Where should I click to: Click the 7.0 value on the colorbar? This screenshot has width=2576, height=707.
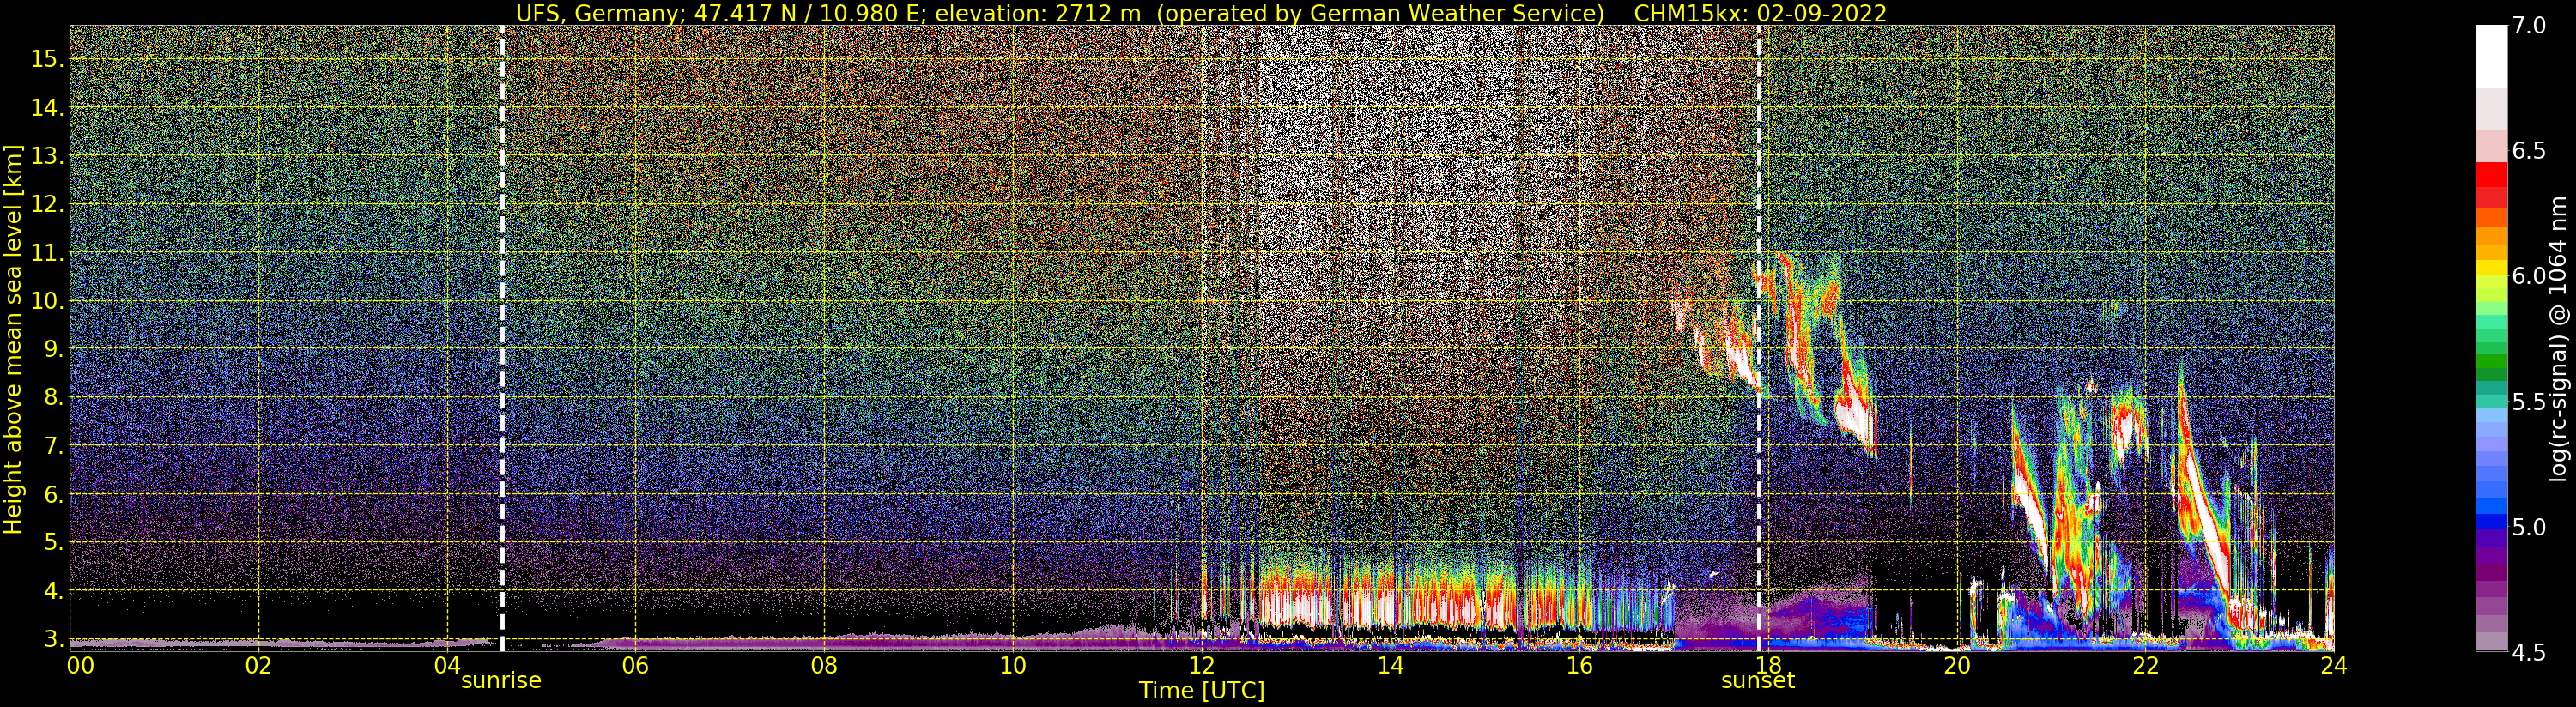click(x=2529, y=25)
